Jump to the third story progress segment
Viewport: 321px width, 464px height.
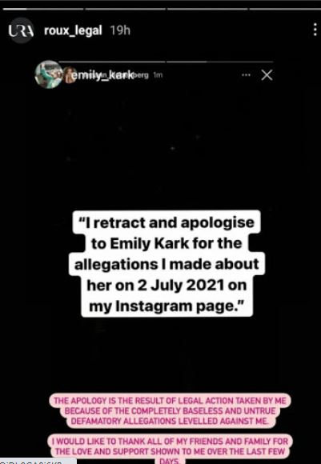pyautogui.click(x=207, y=9)
